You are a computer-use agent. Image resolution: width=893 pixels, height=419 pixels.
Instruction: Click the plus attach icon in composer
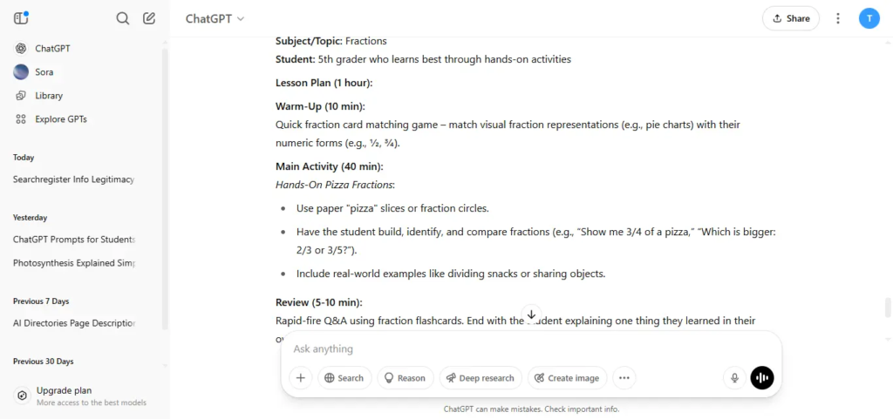tap(301, 378)
